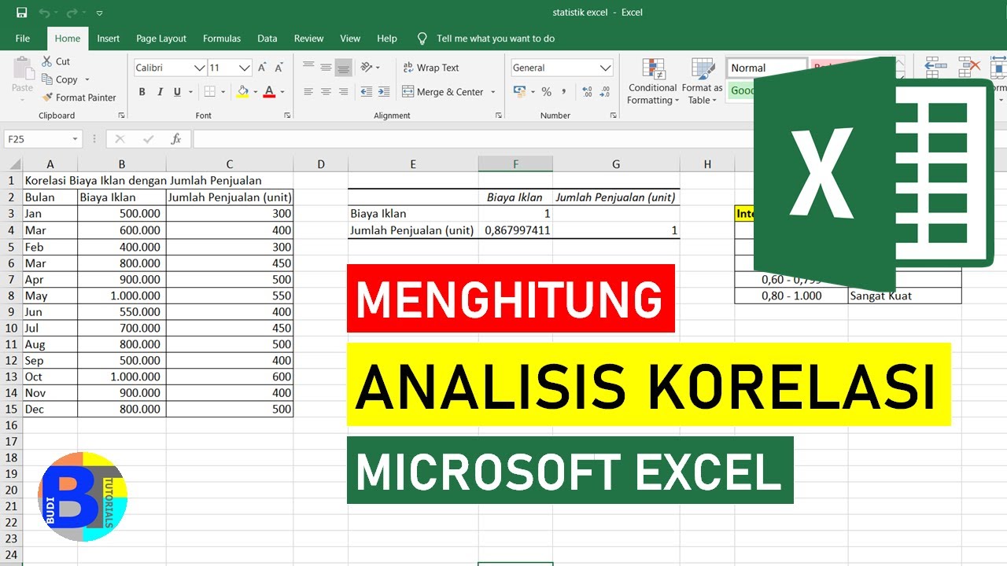Click the Insert Function fx icon
Image resolution: width=1007 pixels, height=566 pixels.
click(x=176, y=139)
